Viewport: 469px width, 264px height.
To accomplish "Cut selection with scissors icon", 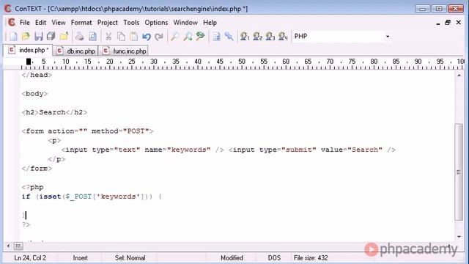I will [108, 37].
